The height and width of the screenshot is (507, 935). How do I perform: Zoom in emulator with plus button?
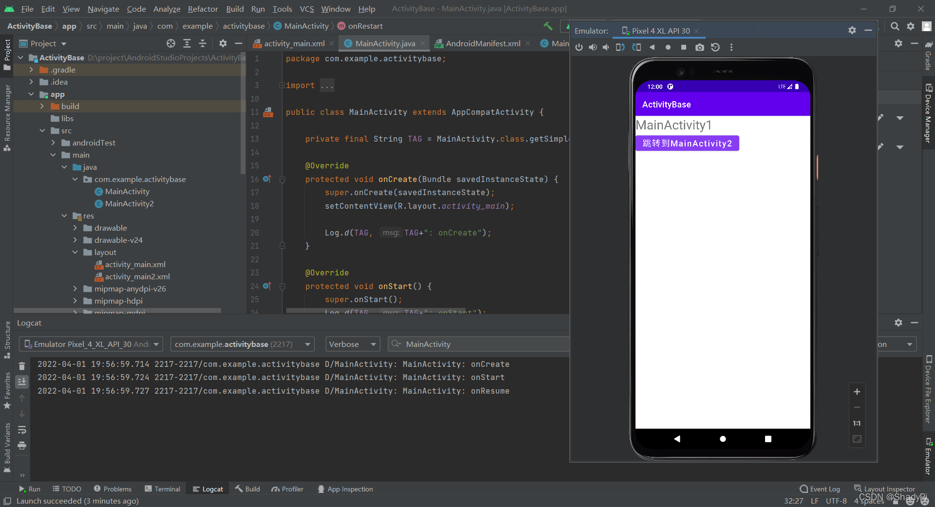pyautogui.click(x=857, y=392)
